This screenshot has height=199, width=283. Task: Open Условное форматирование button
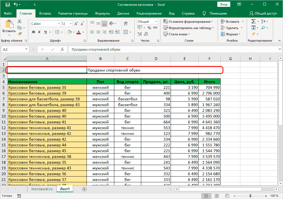pos(188,22)
